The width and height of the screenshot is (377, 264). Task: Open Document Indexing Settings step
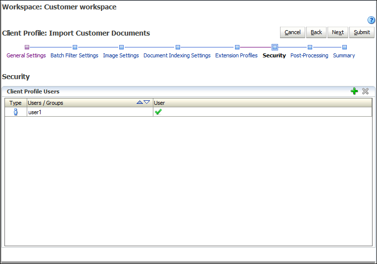(177, 55)
